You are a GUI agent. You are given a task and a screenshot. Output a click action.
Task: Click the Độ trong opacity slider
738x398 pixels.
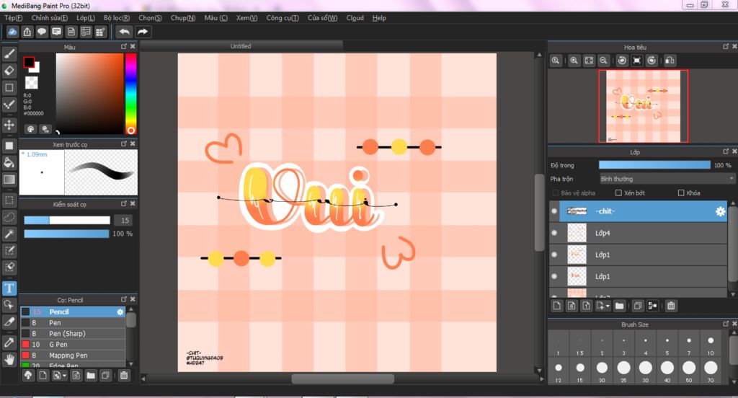click(x=654, y=165)
